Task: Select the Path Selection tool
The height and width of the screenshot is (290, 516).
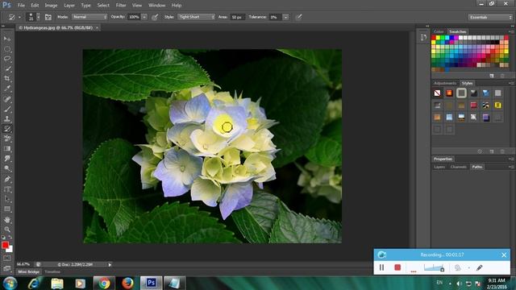Action: 7,199
